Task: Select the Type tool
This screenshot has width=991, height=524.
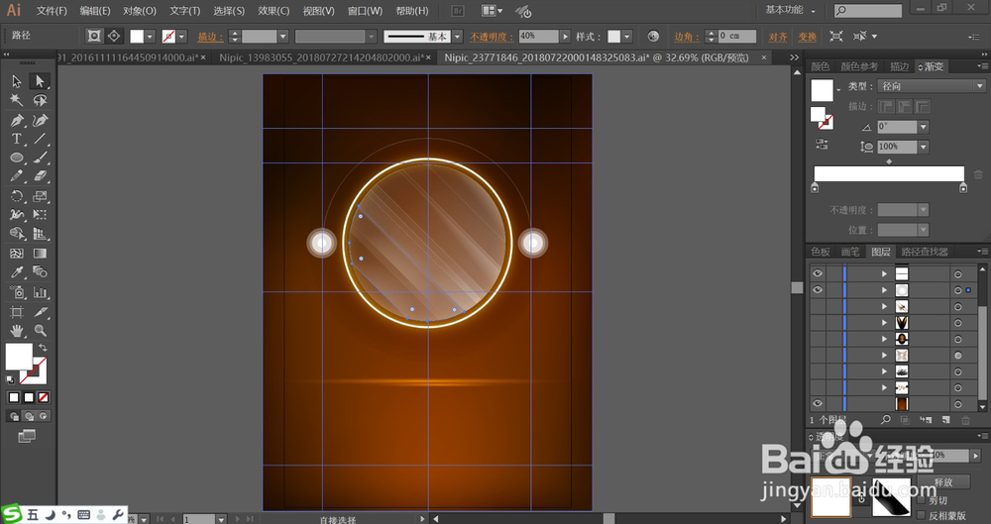Action: (x=17, y=139)
